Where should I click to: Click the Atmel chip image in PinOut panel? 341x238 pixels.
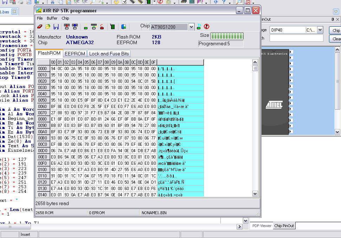click(x=275, y=92)
